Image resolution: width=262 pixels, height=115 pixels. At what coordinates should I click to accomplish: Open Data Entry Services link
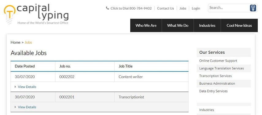[213, 91]
